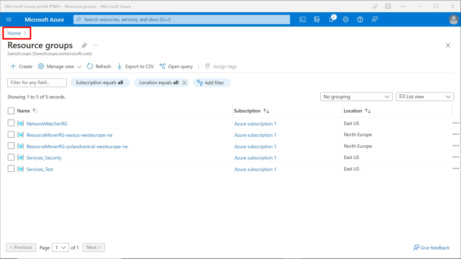
Task: Click the Create plus button
Action: (x=21, y=66)
